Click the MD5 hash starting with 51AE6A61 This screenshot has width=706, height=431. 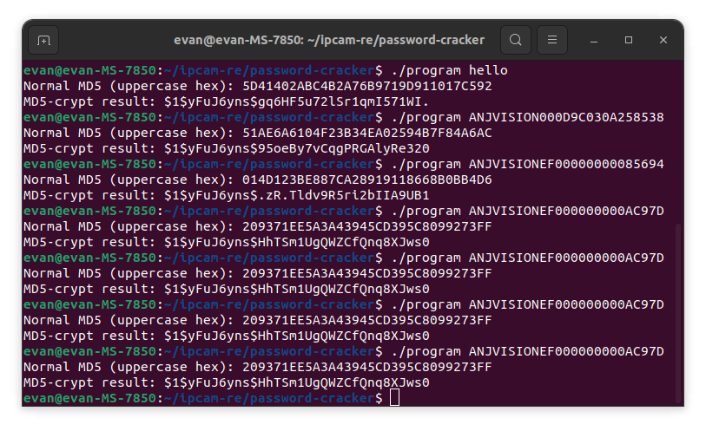pos(364,133)
